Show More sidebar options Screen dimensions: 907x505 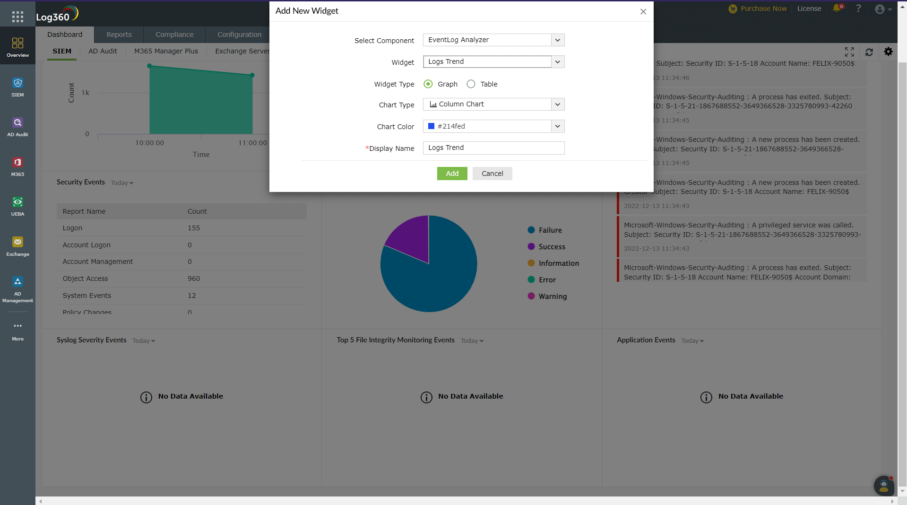[x=17, y=331]
